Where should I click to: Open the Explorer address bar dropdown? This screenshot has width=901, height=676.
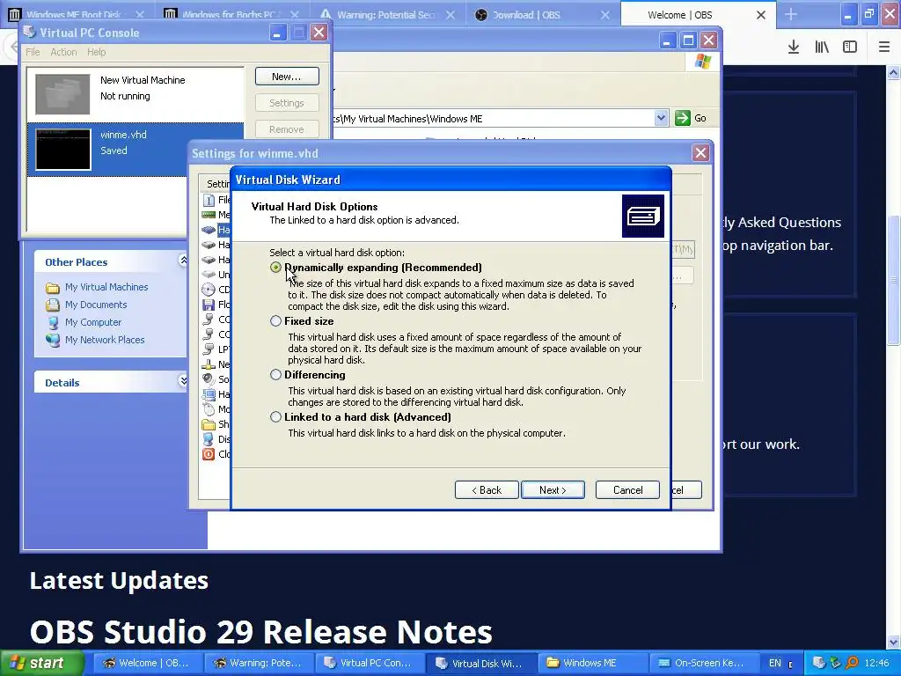[x=661, y=118]
